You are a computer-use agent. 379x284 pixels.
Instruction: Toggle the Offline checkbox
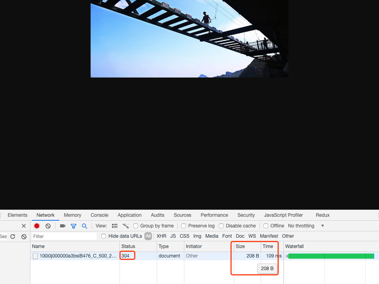266,226
